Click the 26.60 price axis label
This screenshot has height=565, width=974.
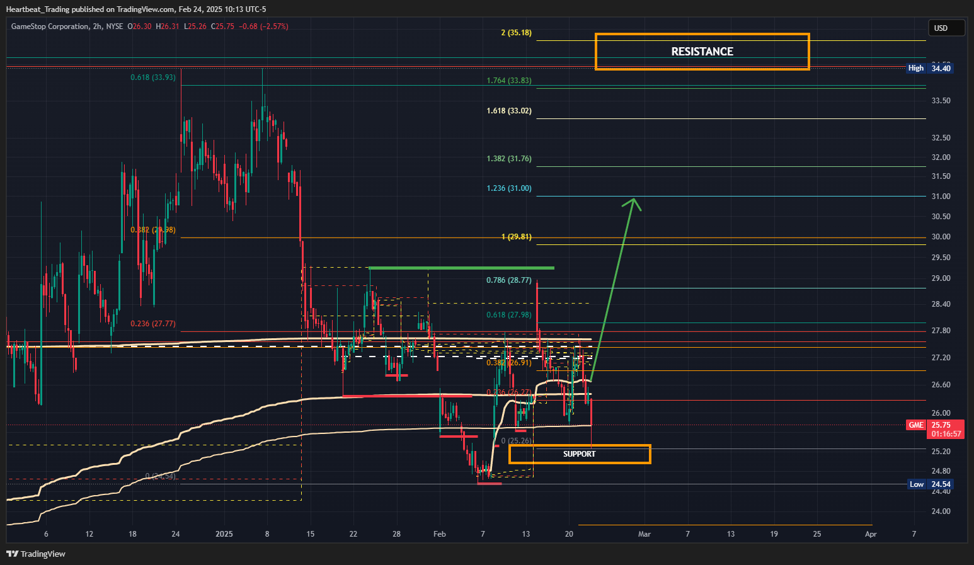tap(941, 385)
